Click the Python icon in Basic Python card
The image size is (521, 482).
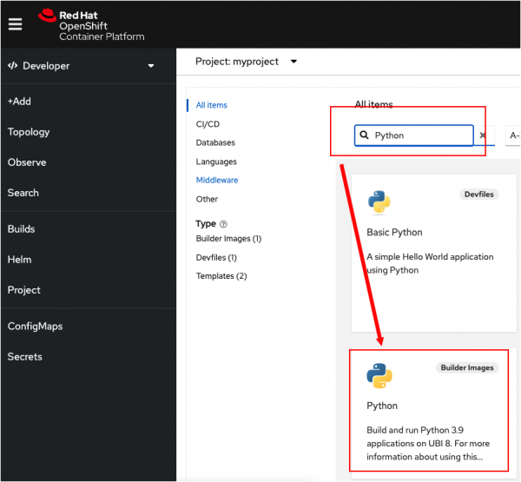[379, 201]
